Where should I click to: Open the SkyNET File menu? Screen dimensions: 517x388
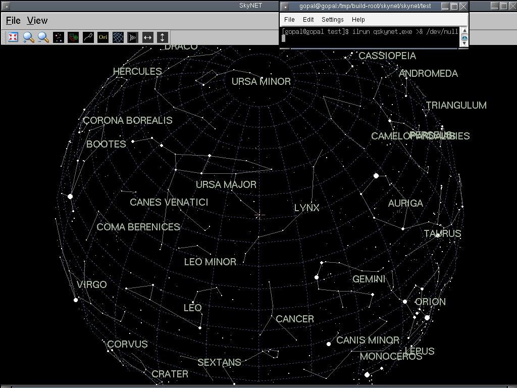click(13, 21)
